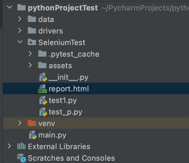Click the __init__.py Python file icon
The image size is (189, 163).
(x=43, y=78)
